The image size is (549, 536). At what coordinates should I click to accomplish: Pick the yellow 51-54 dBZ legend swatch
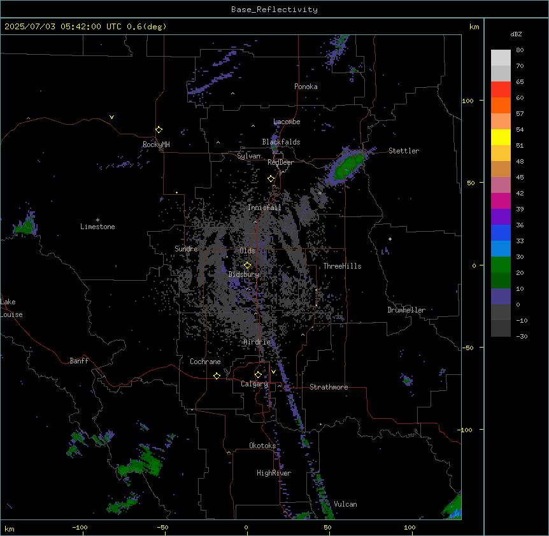(x=501, y=137)
